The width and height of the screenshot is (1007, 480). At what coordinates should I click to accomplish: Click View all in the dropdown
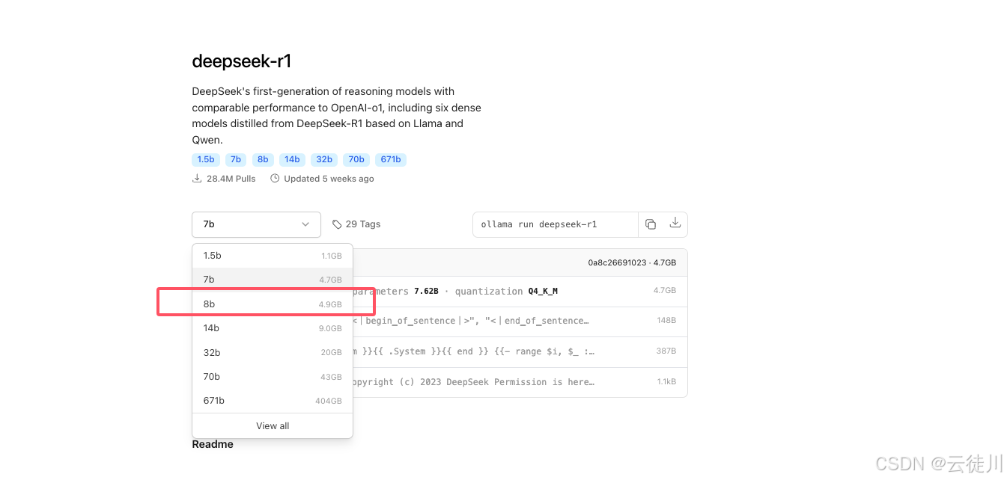click(273, 426)
